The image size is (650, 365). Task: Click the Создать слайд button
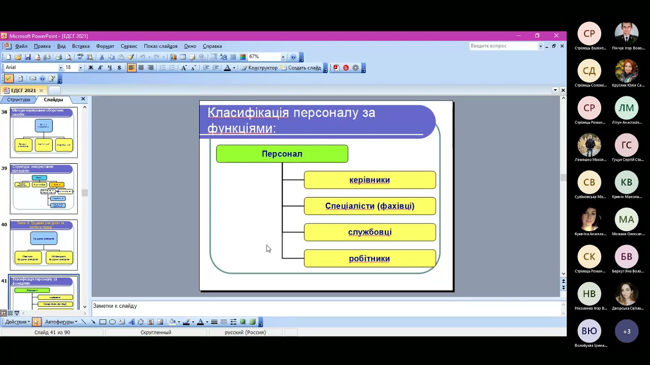point(301,67)
